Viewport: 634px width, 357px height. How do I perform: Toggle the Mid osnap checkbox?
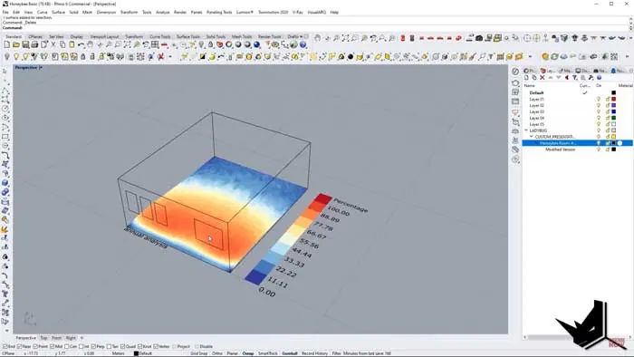[x=53, y=346]
